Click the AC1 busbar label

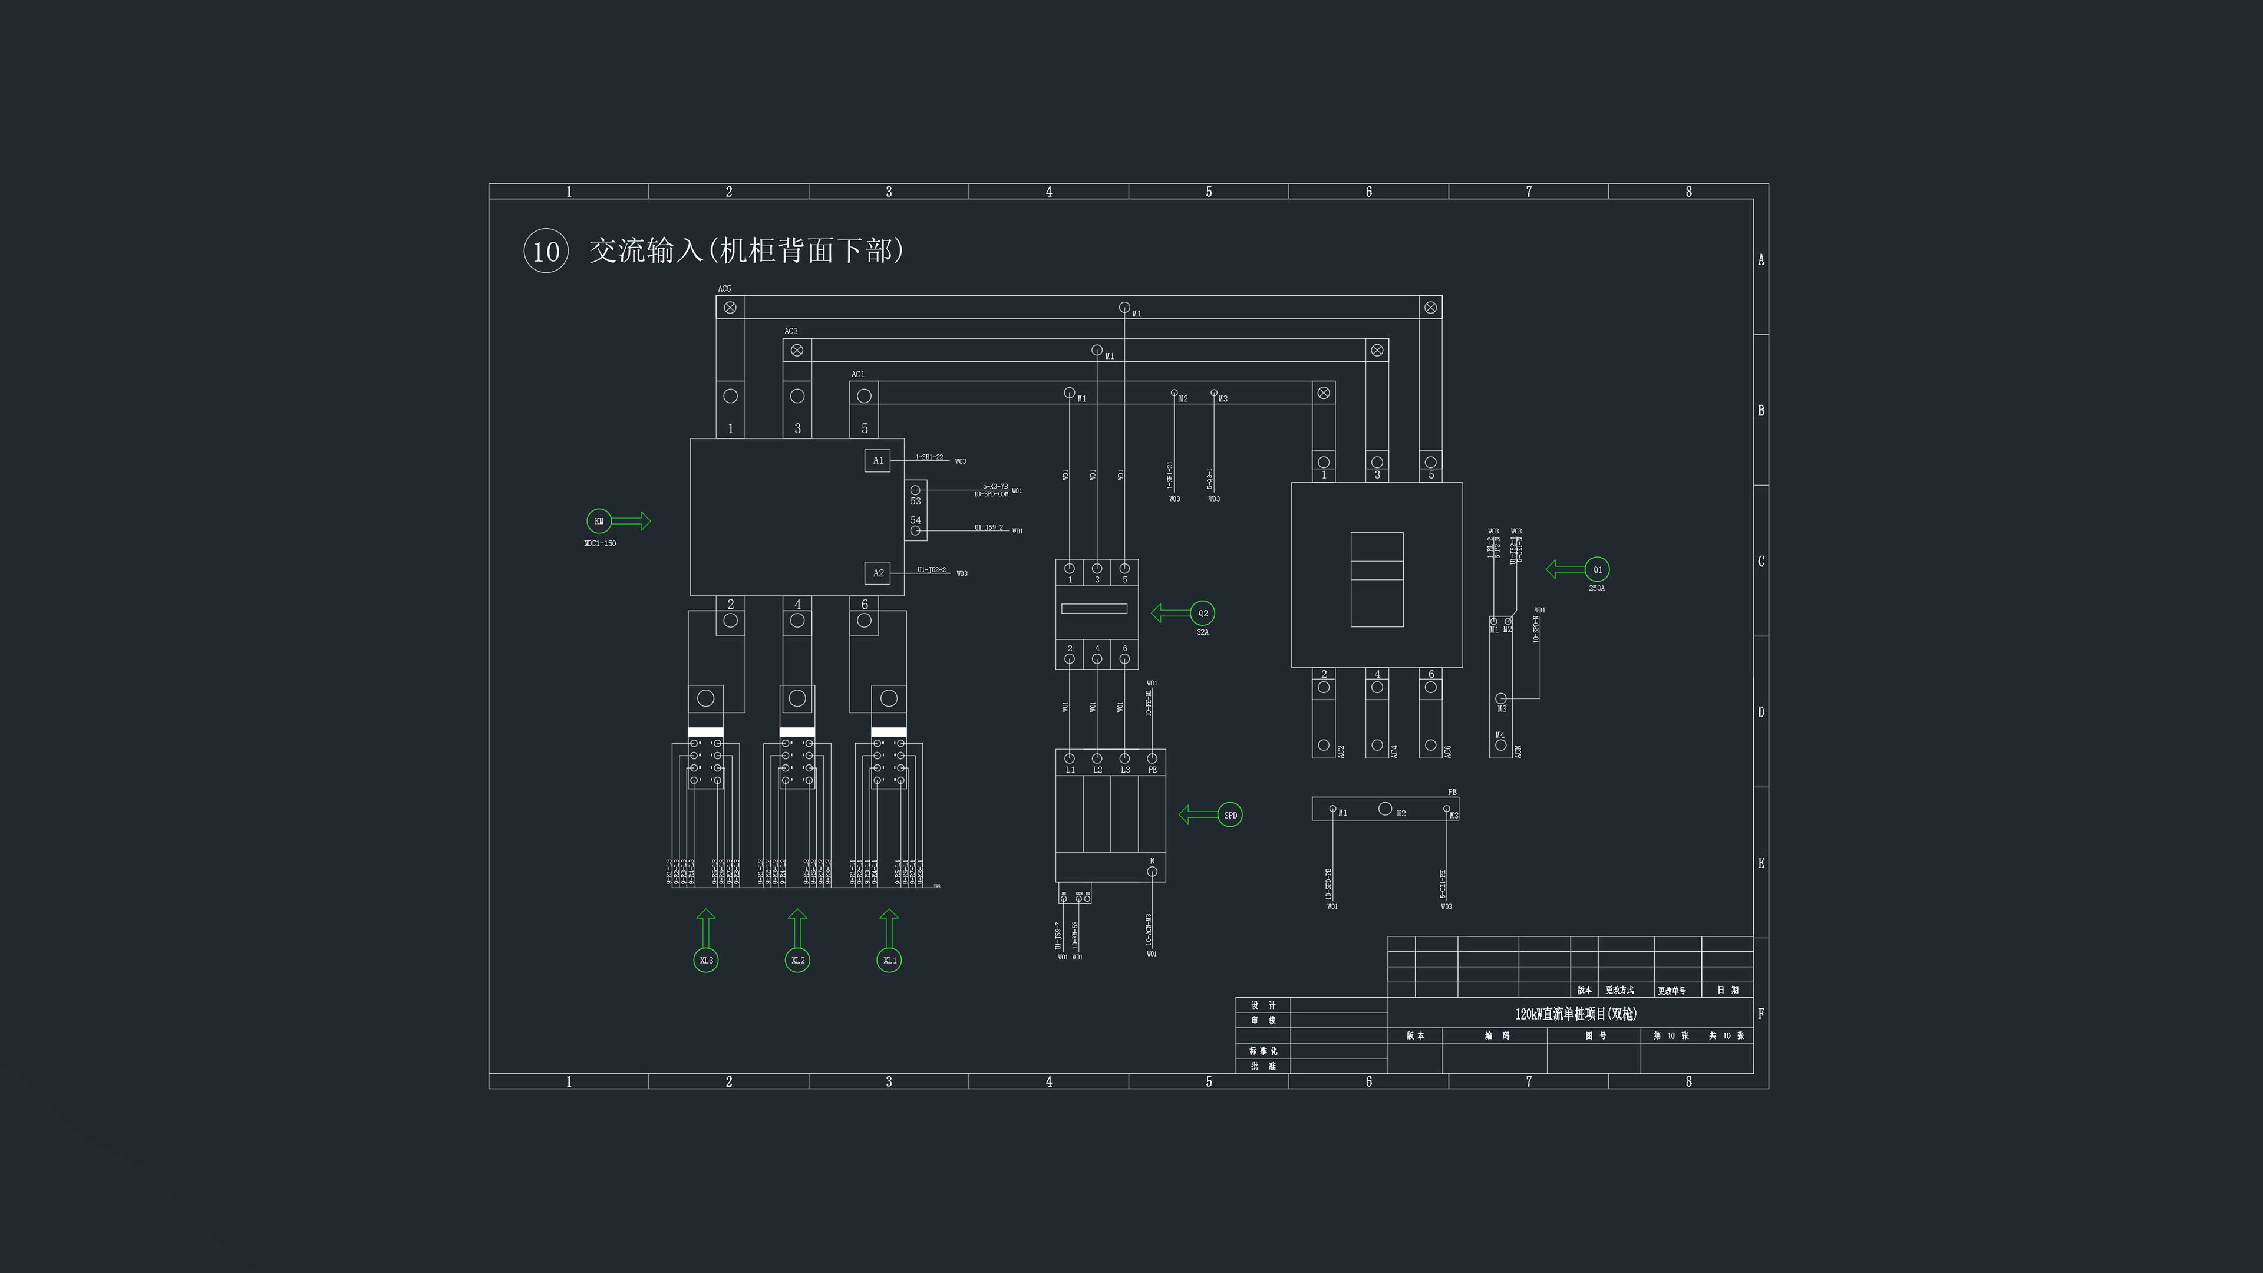coord(857,374)
